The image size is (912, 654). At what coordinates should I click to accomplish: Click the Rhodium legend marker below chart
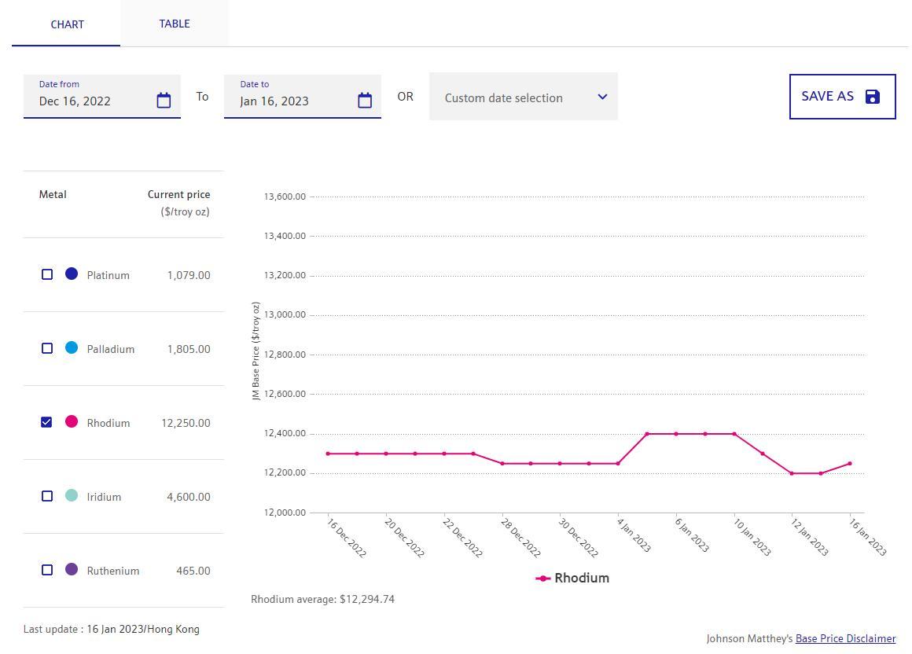tap(542, 579)
